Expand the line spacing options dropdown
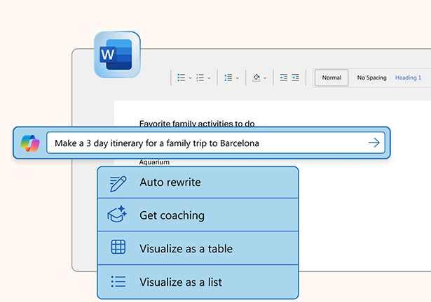This screenshot has width=431, height=302. coord(238,78)
